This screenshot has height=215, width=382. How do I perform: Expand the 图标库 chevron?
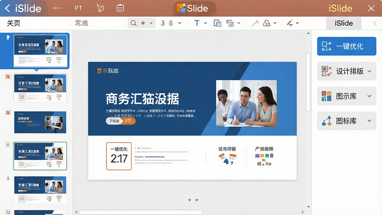369,121
